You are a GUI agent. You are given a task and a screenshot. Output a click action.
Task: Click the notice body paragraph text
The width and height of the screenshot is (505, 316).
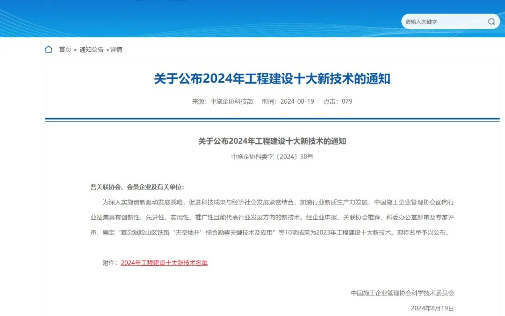(272, 217)
